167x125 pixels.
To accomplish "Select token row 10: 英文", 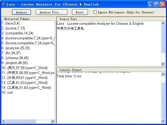I will tap(28, 68).
